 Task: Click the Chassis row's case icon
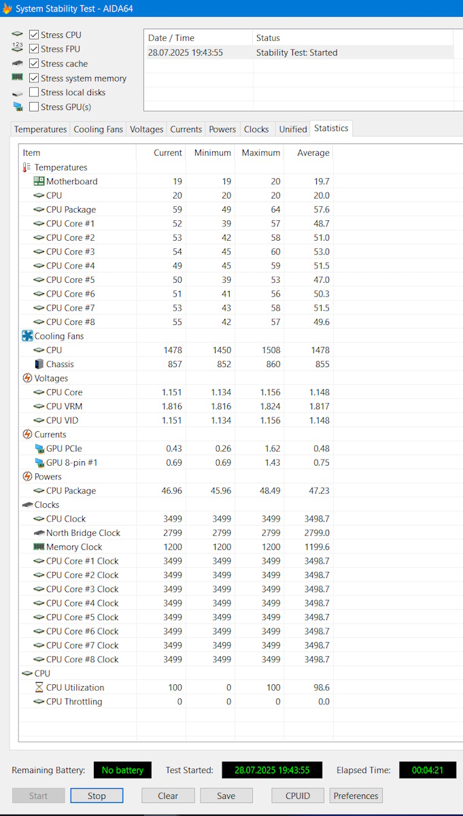[39, 364]
